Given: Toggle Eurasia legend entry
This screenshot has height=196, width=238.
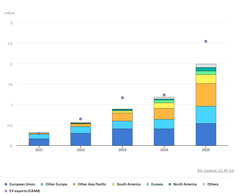Looking at the screenshot, I should tap(154, 184).
